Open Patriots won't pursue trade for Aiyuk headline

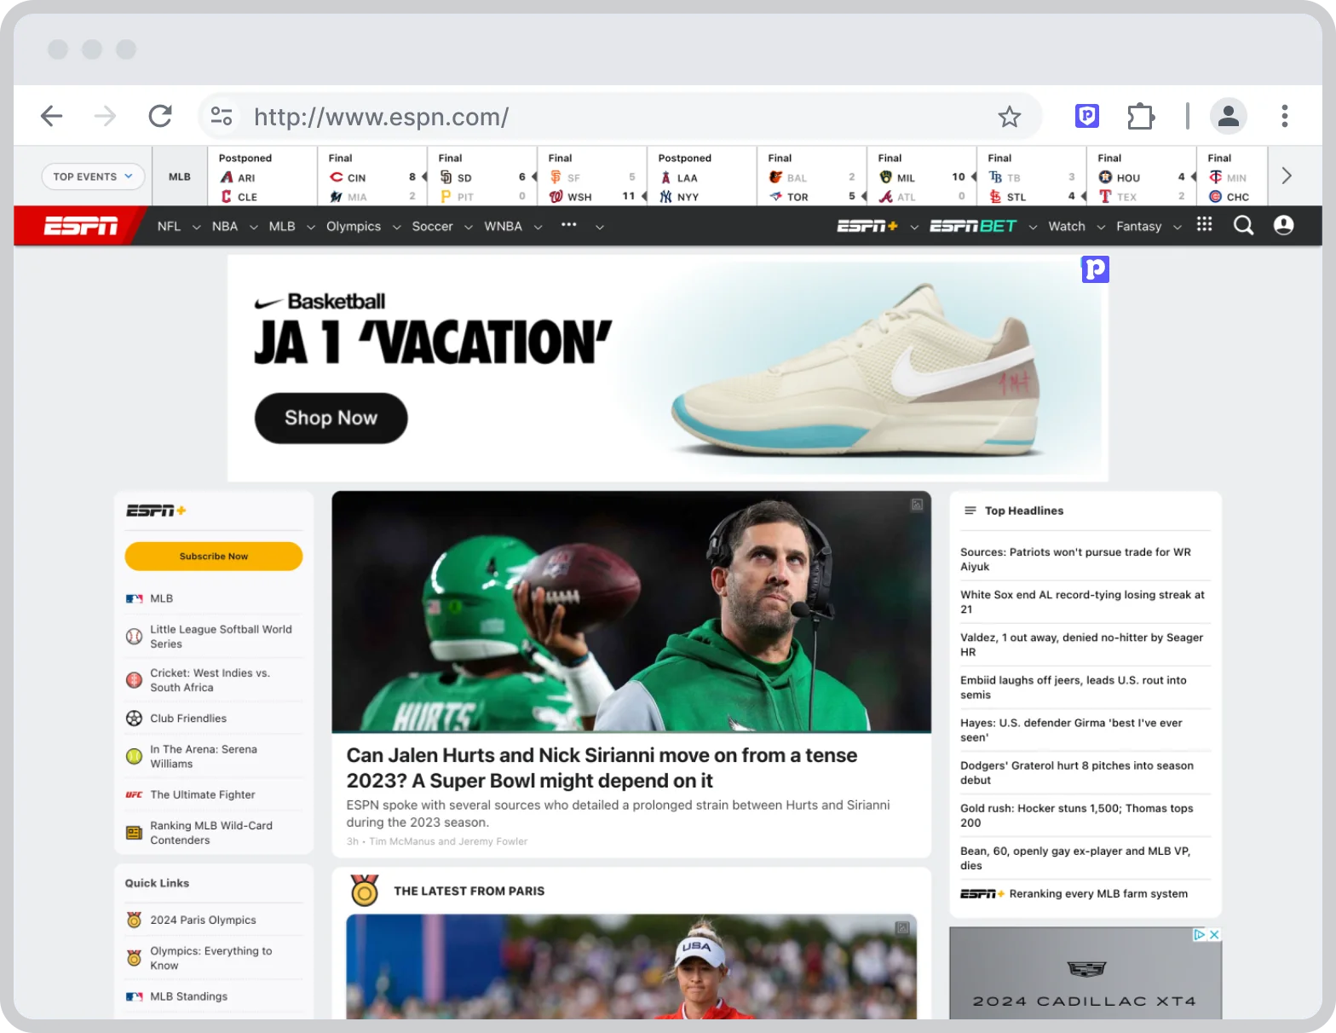(x=1075, y=559)
